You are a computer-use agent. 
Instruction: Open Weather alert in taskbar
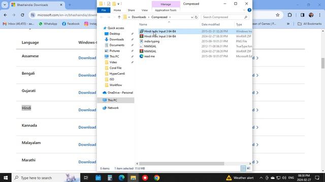240,177
